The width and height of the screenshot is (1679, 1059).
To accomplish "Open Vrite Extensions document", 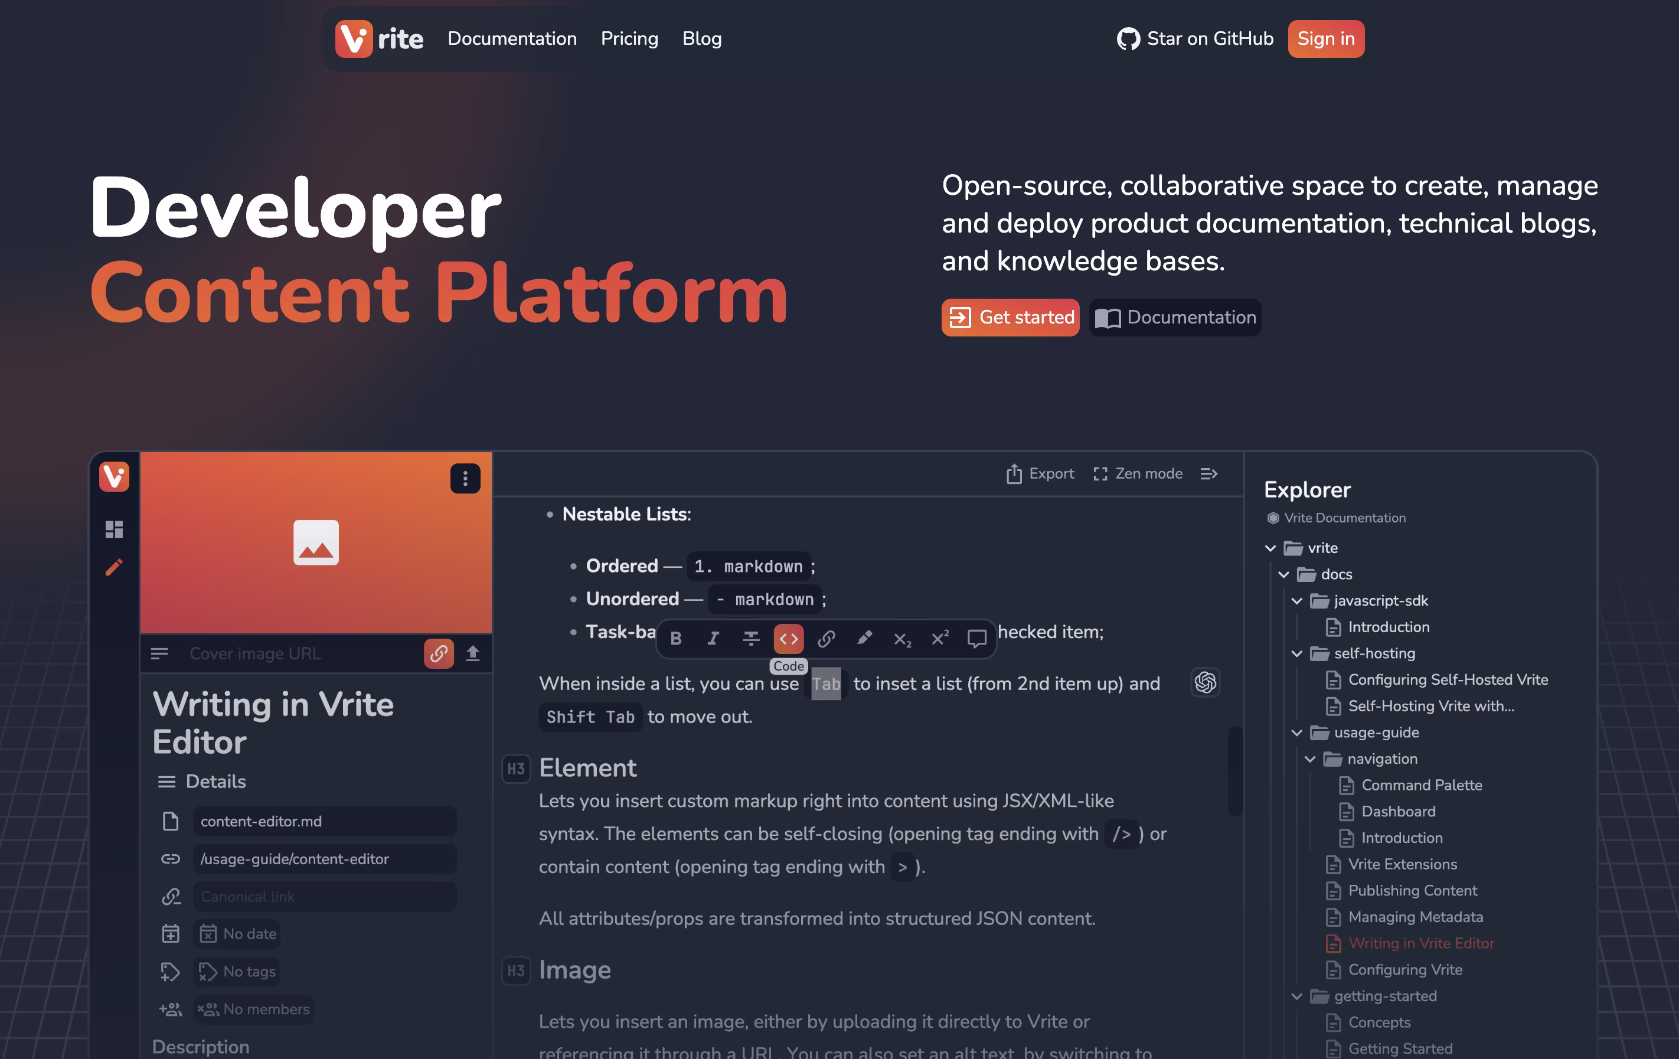I will [x=1391, y=864].
